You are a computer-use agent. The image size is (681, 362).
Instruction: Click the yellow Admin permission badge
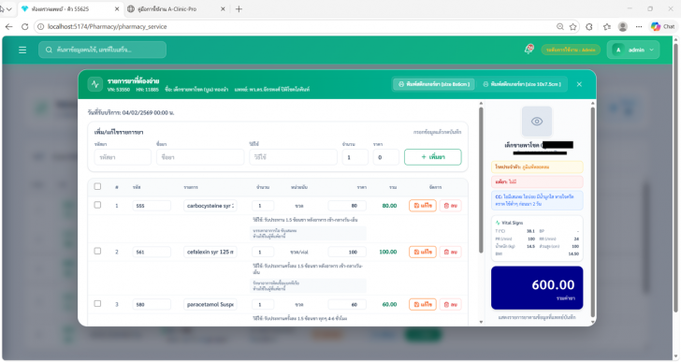(571, 50)
